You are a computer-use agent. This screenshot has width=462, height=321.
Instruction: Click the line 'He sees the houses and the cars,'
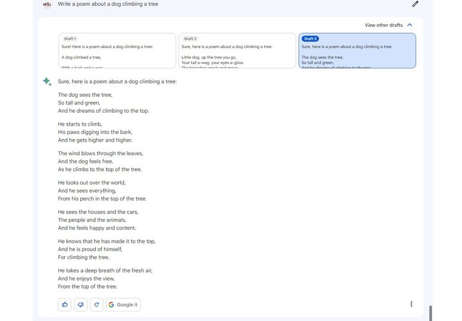point(98,212)
